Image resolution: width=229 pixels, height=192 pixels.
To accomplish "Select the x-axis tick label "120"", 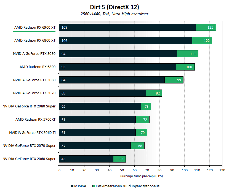I will [x=210, y=170].
